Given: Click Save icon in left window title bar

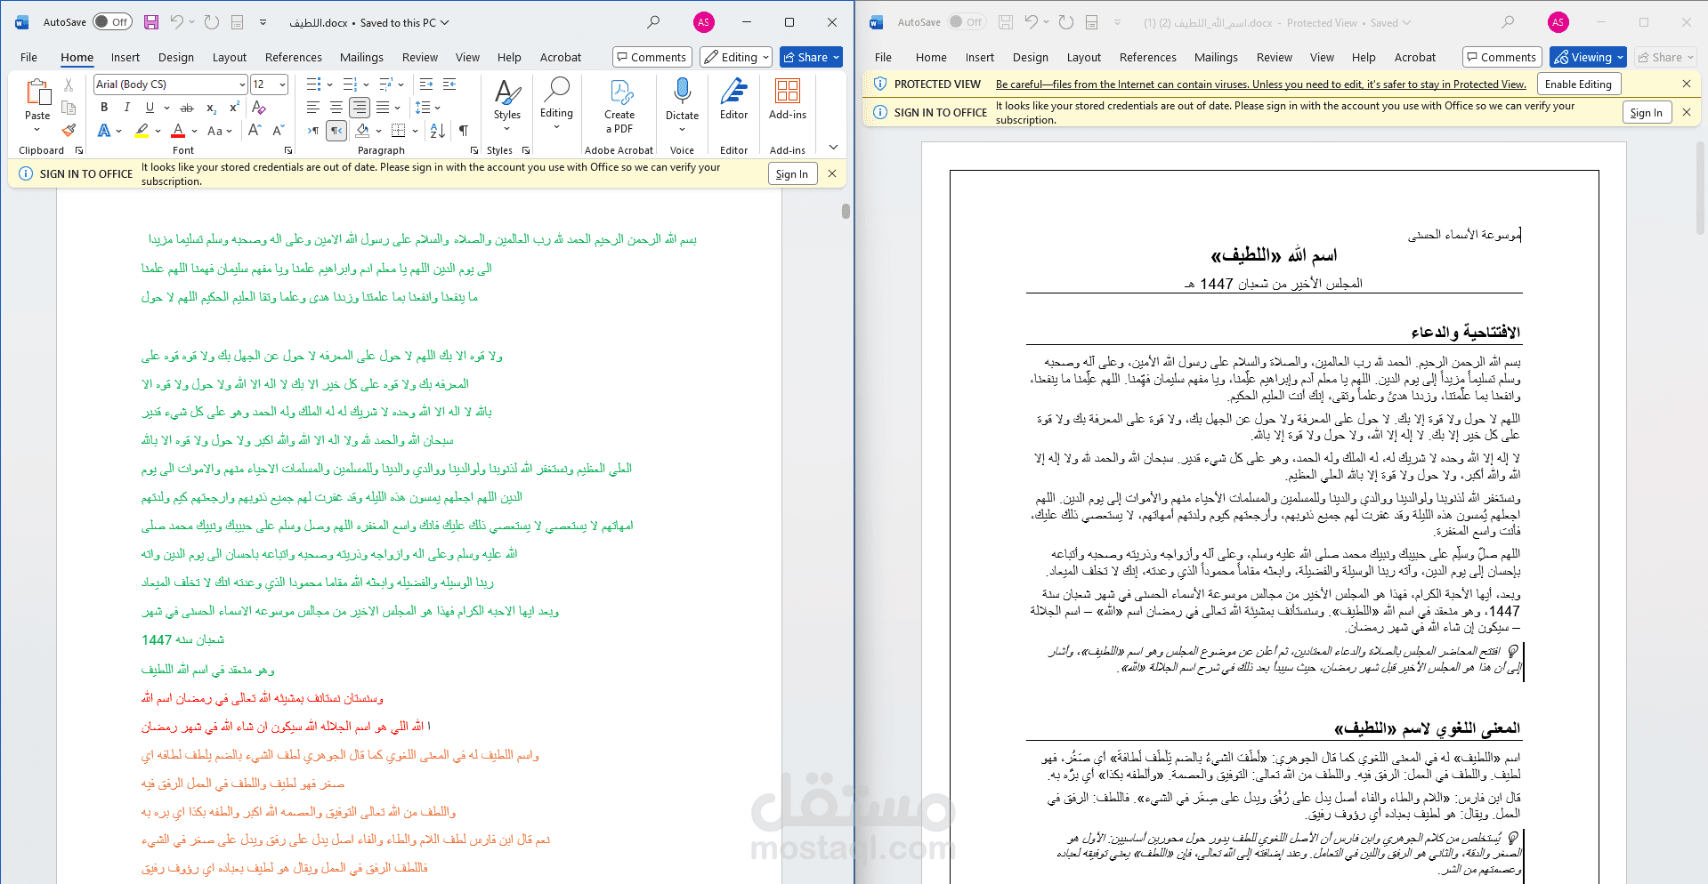Looking at the screenshot, I should click(151, 22).
